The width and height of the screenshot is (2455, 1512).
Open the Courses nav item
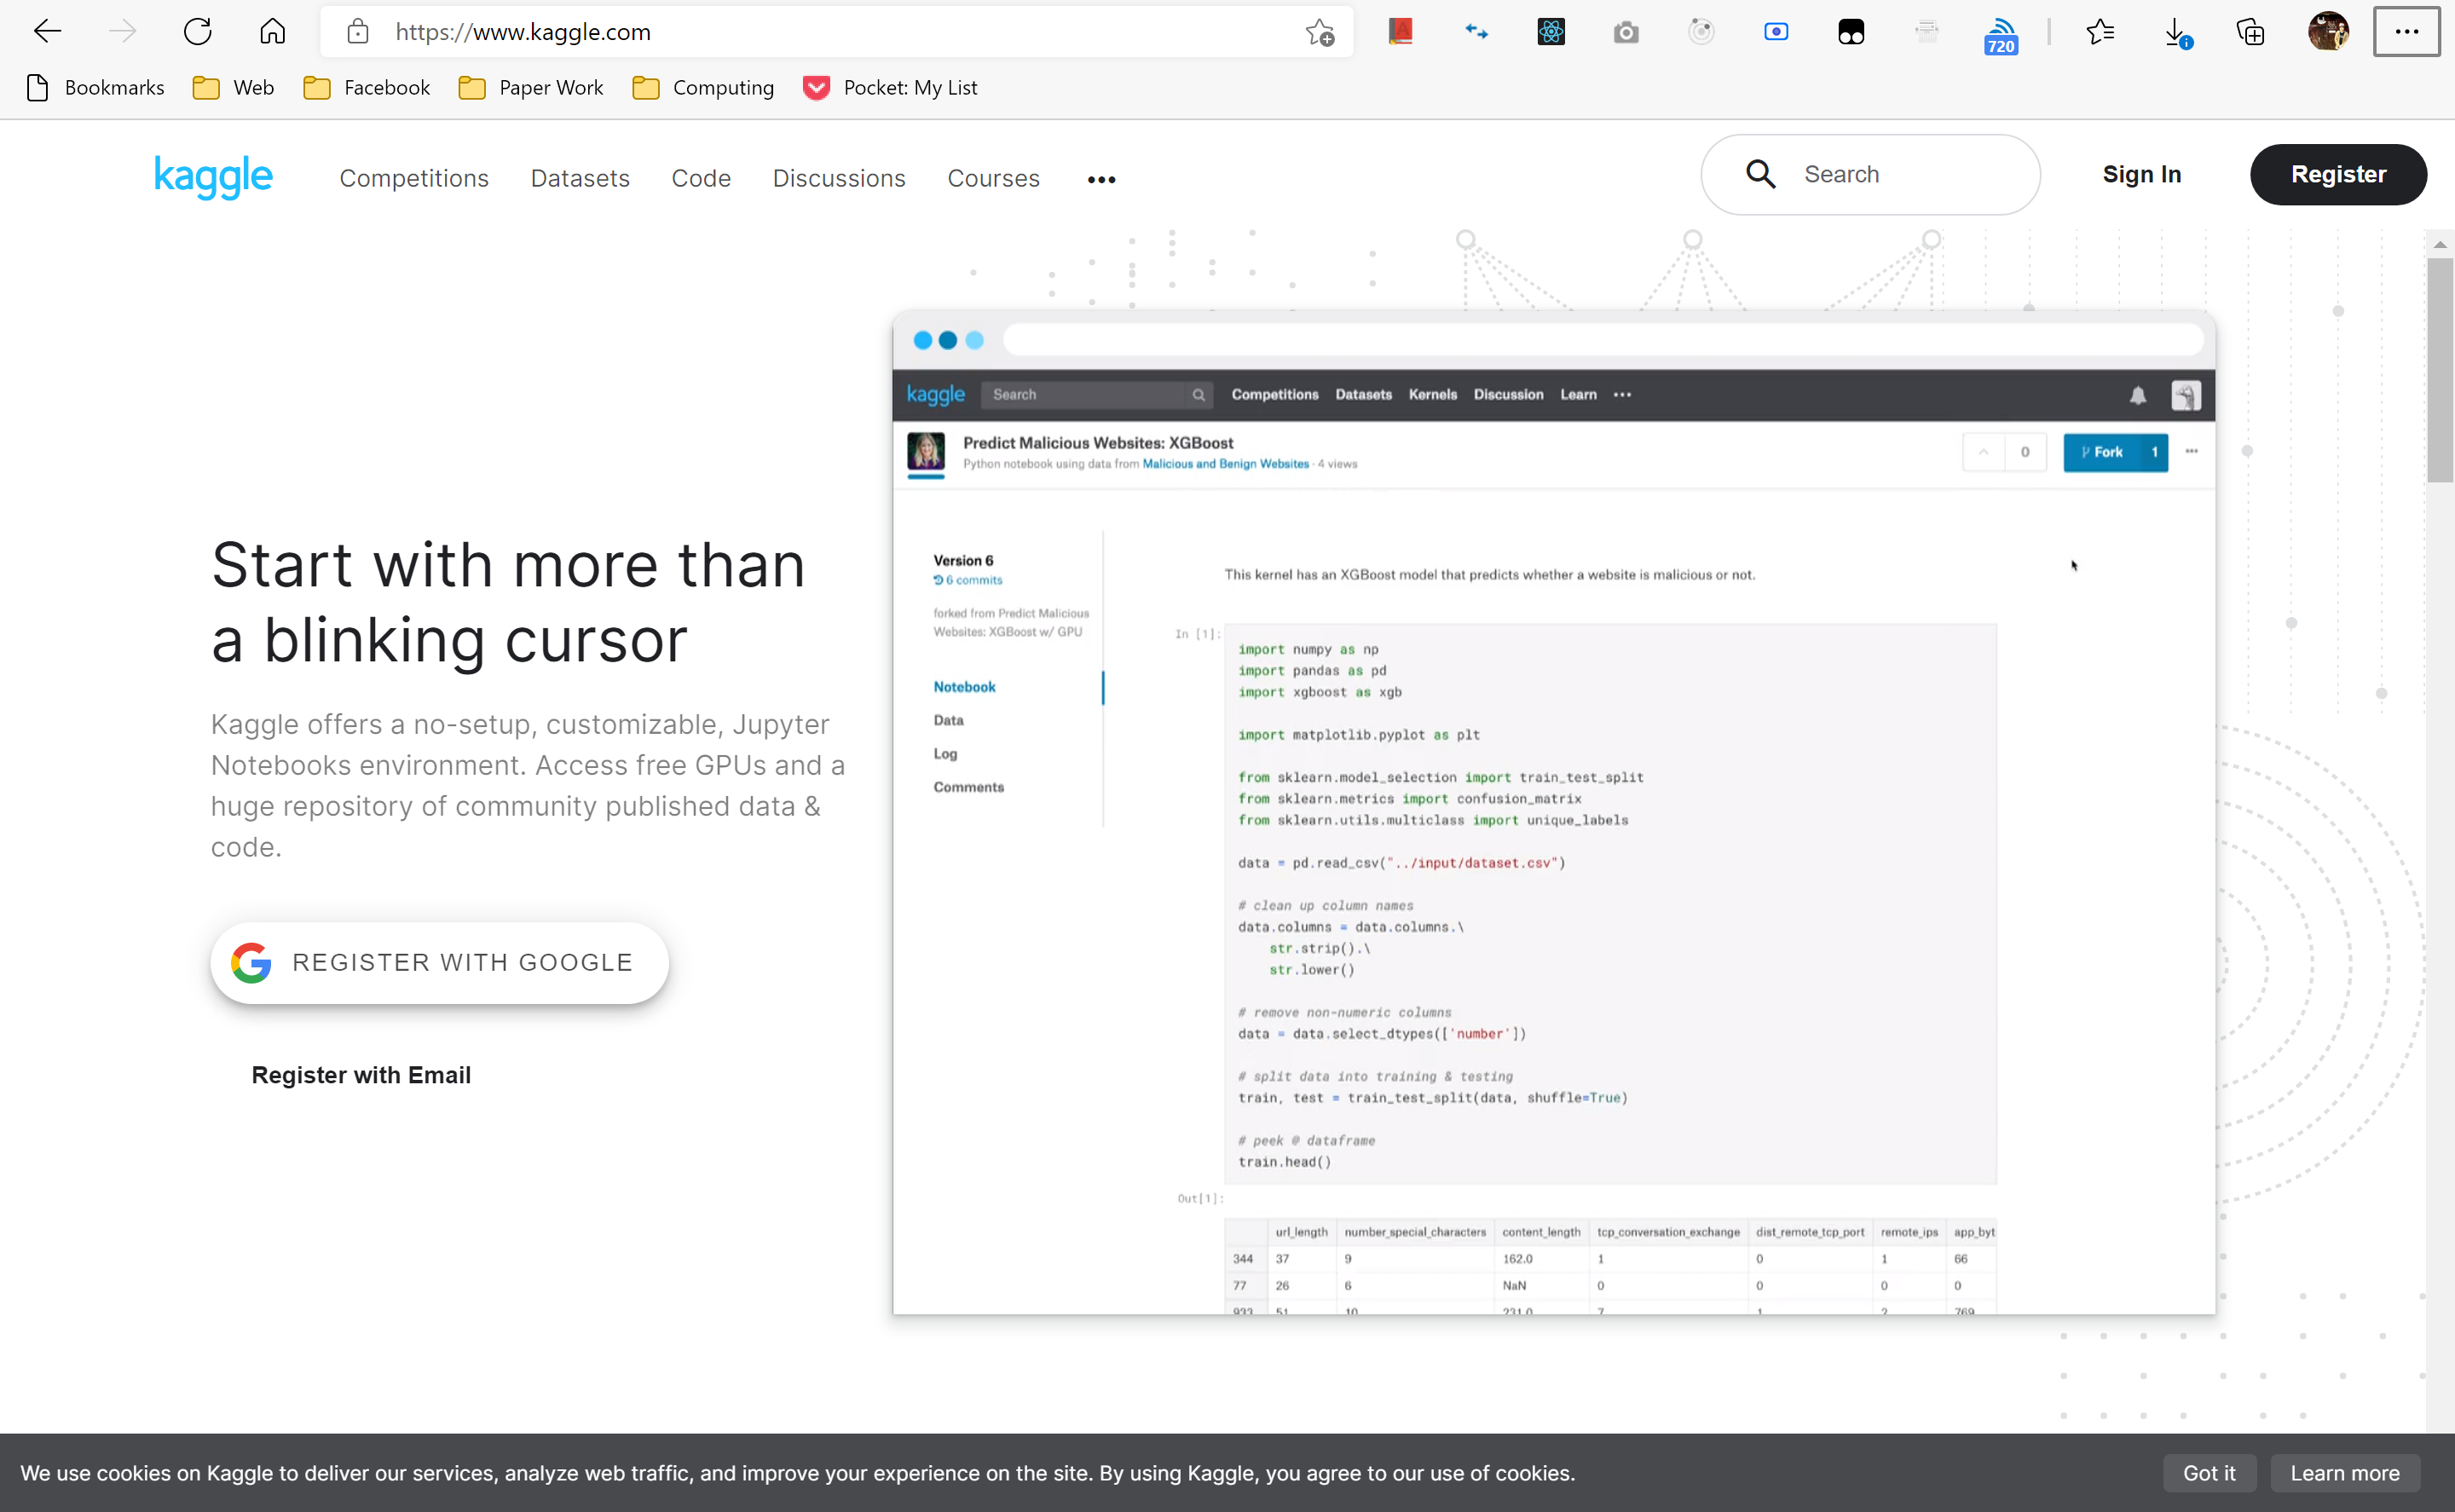click(x=993, y=178)
